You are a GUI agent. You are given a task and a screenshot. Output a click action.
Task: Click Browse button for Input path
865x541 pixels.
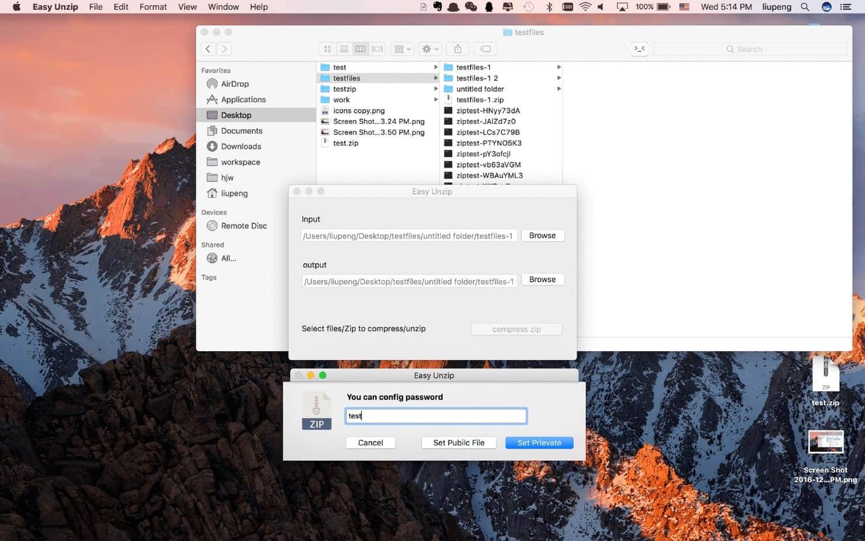click(x=542, y=235)
